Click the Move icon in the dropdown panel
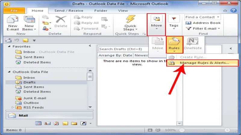The width and height of the screenshot is (241, 135). (x=158, y=41)
